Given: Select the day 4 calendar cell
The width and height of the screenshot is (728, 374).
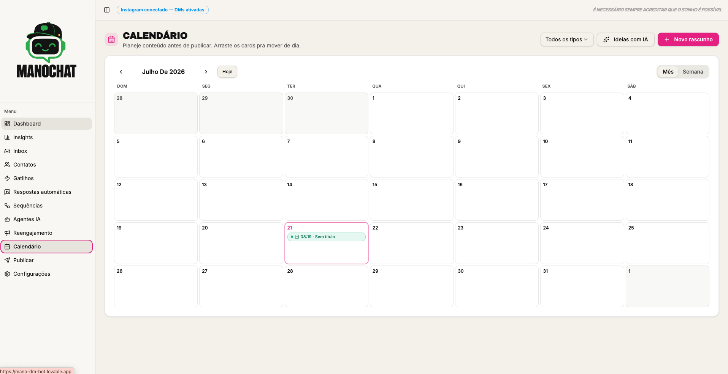Looking at the screenshot, I should tap(667, 113).
